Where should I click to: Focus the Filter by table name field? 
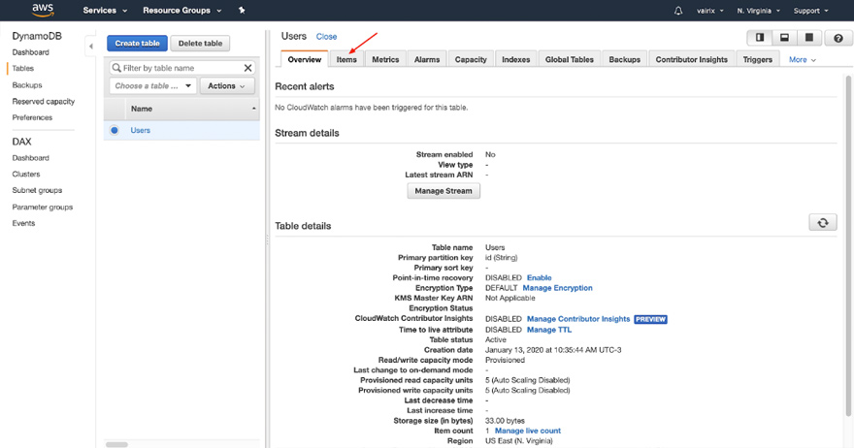181,68
